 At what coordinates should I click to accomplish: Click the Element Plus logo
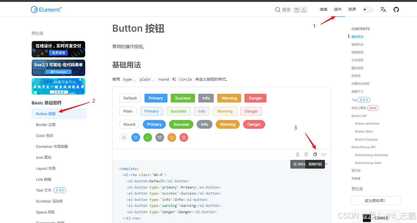point(46,10)
